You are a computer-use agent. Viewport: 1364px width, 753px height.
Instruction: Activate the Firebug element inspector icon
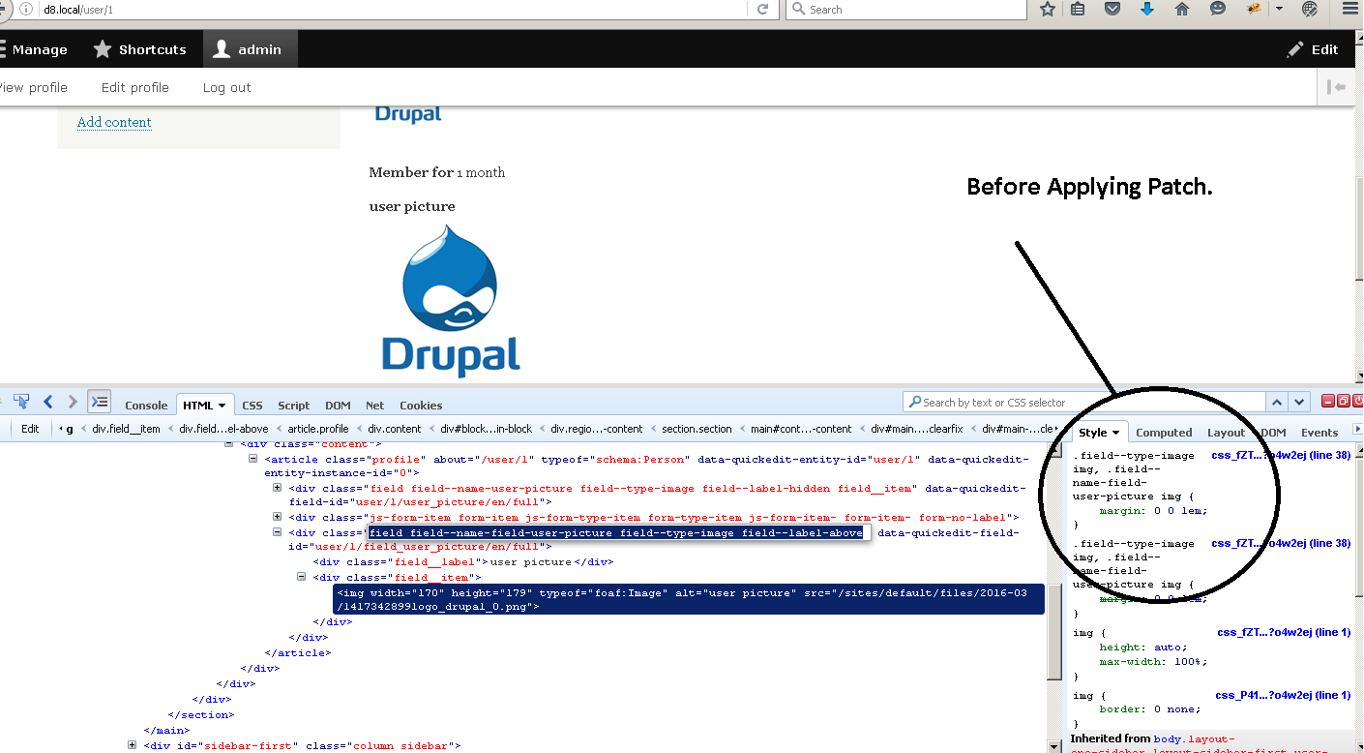[21, 402]
